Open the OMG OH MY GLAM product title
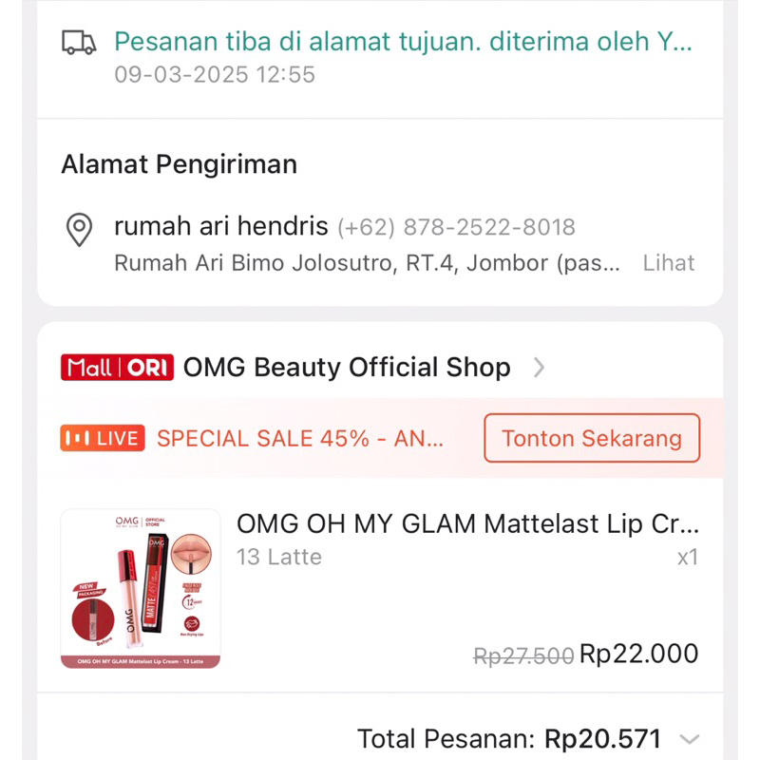This screenshot has height=760, width=760. [467, 523]
